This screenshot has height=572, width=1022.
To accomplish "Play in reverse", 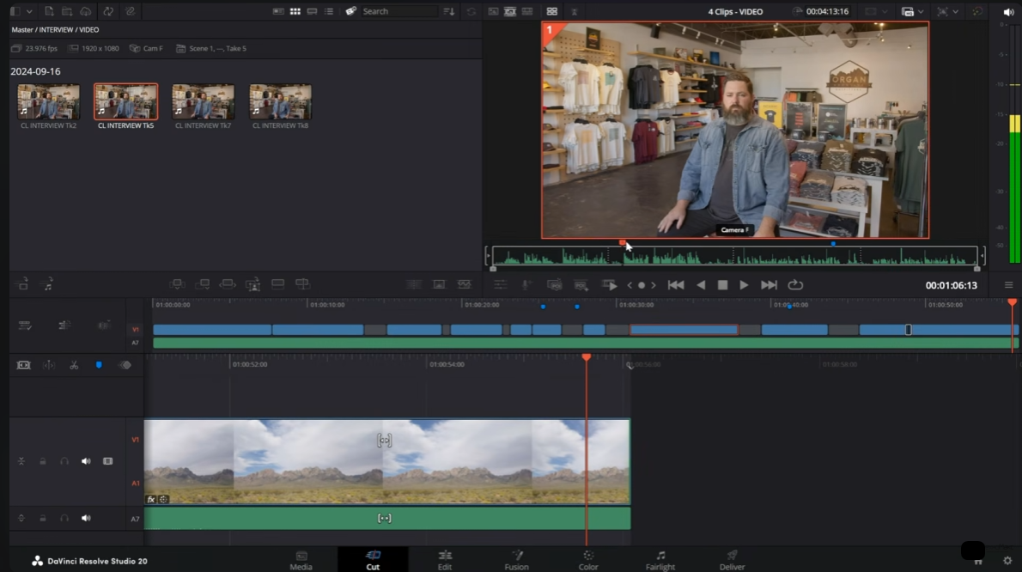I will point(701,284).
